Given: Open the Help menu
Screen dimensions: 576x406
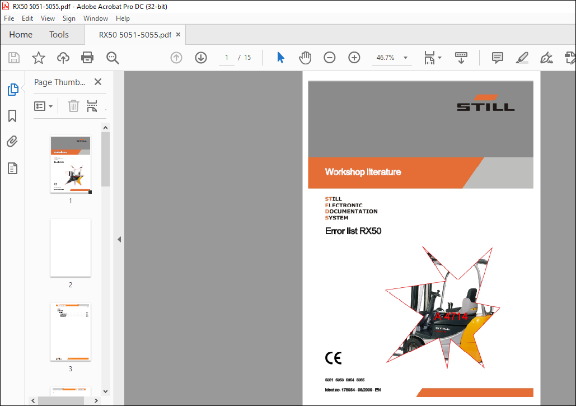Looking at the screenshot, I should [123, 18].
